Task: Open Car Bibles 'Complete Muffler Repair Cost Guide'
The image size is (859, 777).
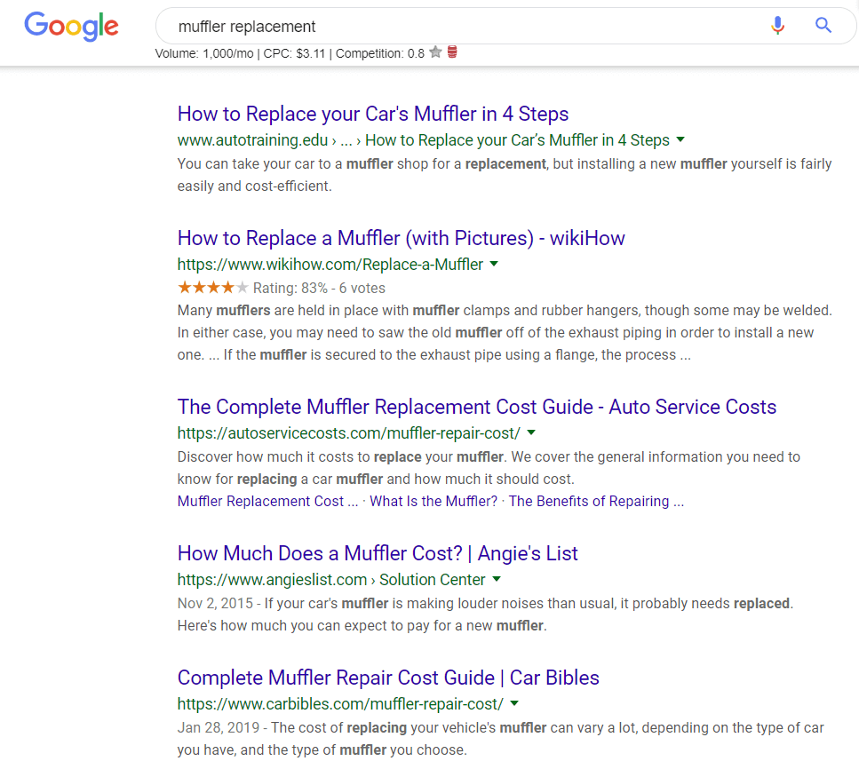Action: [388, 678]
